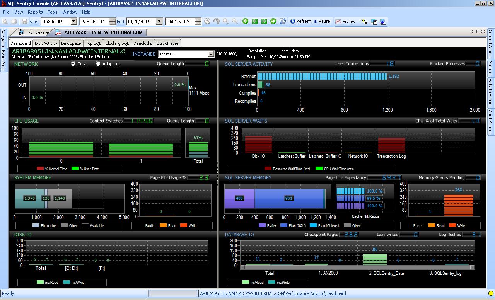Image resolution: width=495 pixels, height=300 pixels.
Task: Expand the Event View side panel
Action: pos(3,60)
